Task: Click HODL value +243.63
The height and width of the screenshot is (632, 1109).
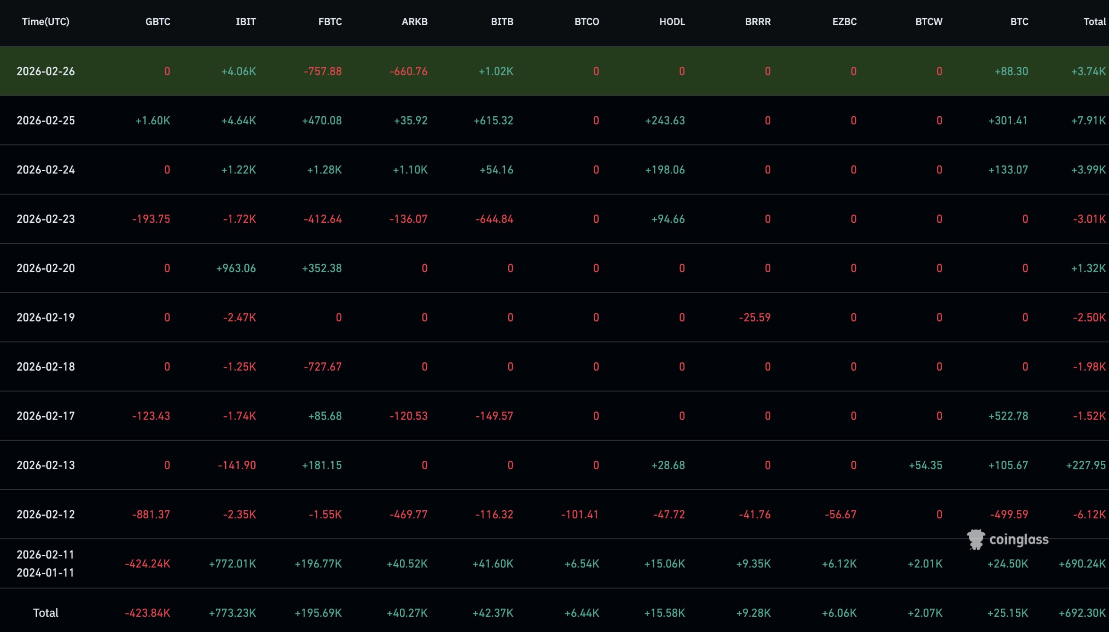Action: [x=665, y=120]
